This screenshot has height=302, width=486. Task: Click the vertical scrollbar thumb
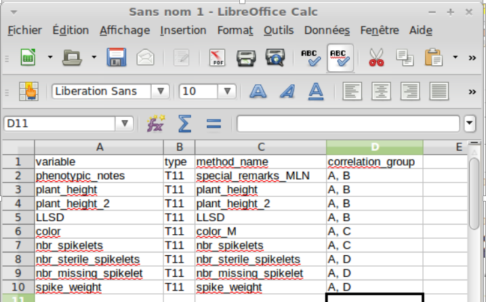(x=474, y=194)
